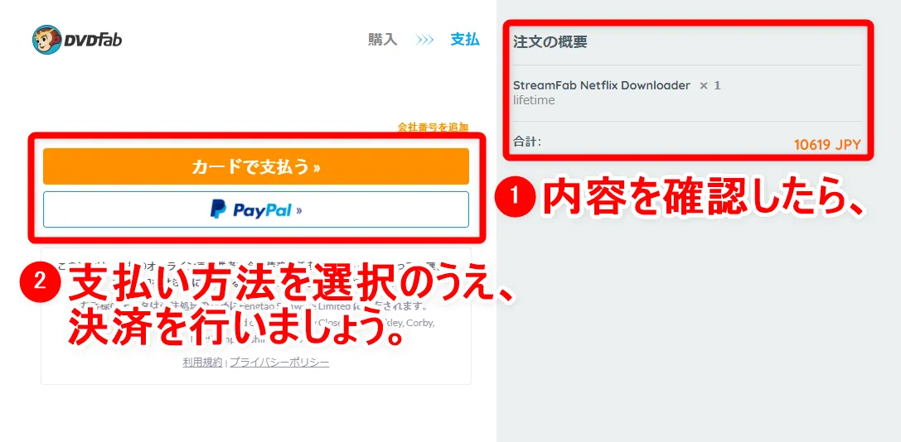Viewport: 901px width, 442px height.
Task: Click the 会社番号を追加 link
Action: click(433, 127)
